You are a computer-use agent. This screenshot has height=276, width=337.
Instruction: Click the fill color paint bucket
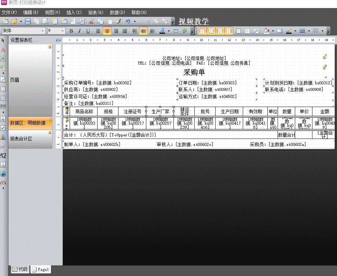[x=267, y=31]
